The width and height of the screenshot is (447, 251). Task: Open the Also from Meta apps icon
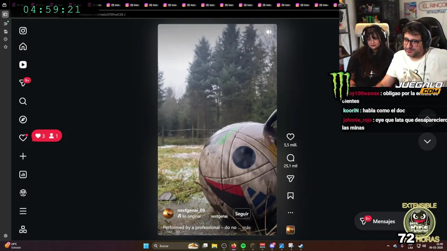pyautogui.click(x=23, y=230)
